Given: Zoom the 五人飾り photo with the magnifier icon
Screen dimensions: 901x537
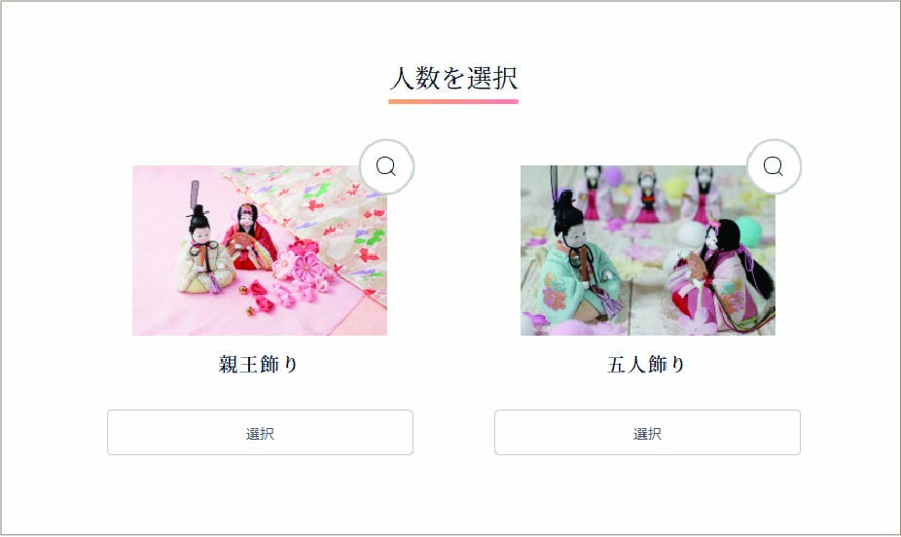Looking at the screenshot, I should [x=774, y=166].
